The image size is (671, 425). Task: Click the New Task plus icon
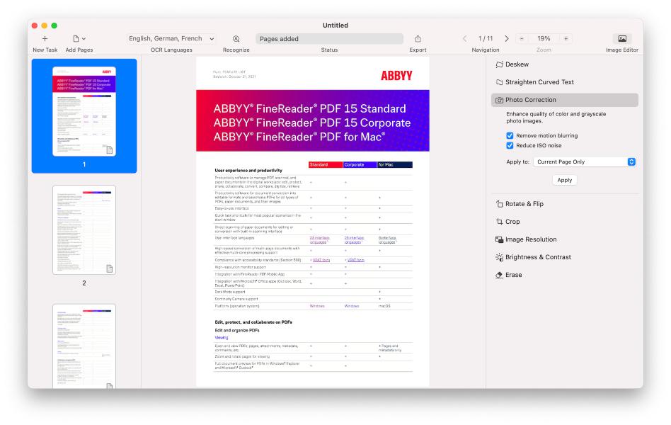tap(45, 38)
